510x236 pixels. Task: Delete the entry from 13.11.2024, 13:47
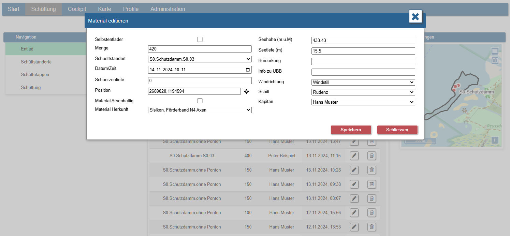(371, 142)
